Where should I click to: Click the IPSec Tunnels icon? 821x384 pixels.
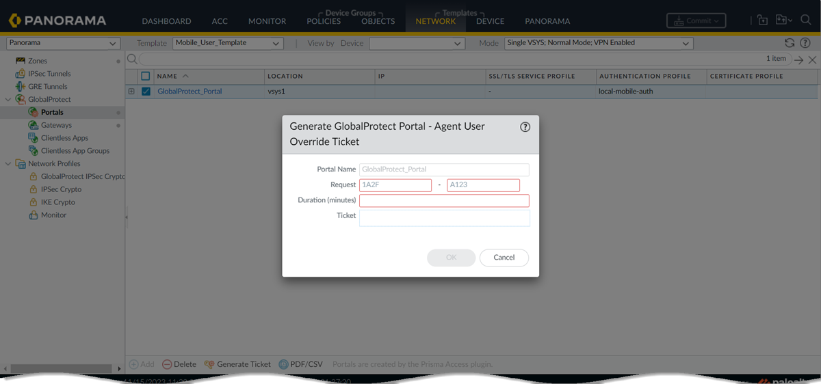21,74
